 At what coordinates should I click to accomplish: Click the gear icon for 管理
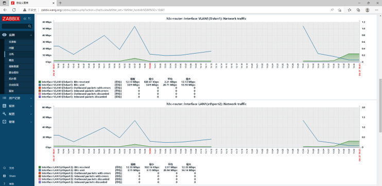click(x=4, y=122)
